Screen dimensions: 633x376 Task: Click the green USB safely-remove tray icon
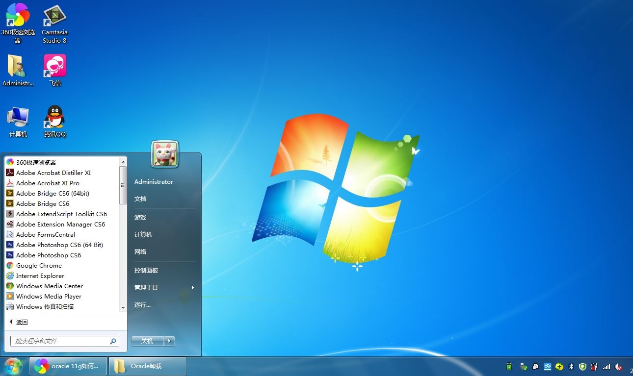(x=509, y=366)
